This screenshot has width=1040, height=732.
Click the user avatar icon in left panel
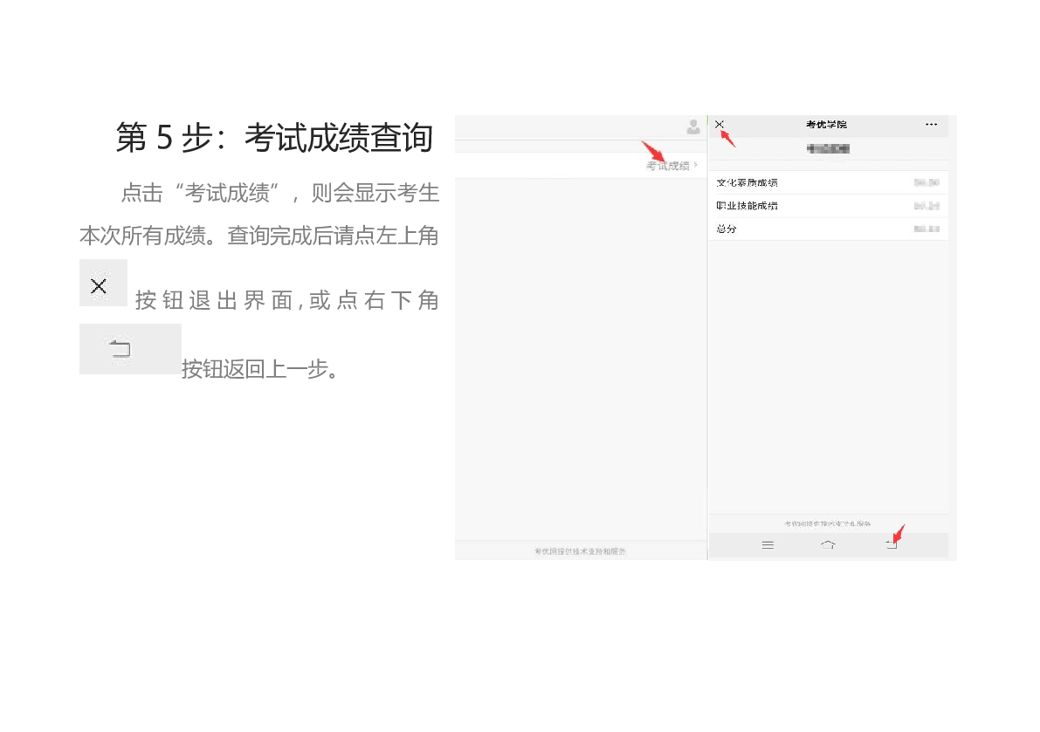[693, 127]
